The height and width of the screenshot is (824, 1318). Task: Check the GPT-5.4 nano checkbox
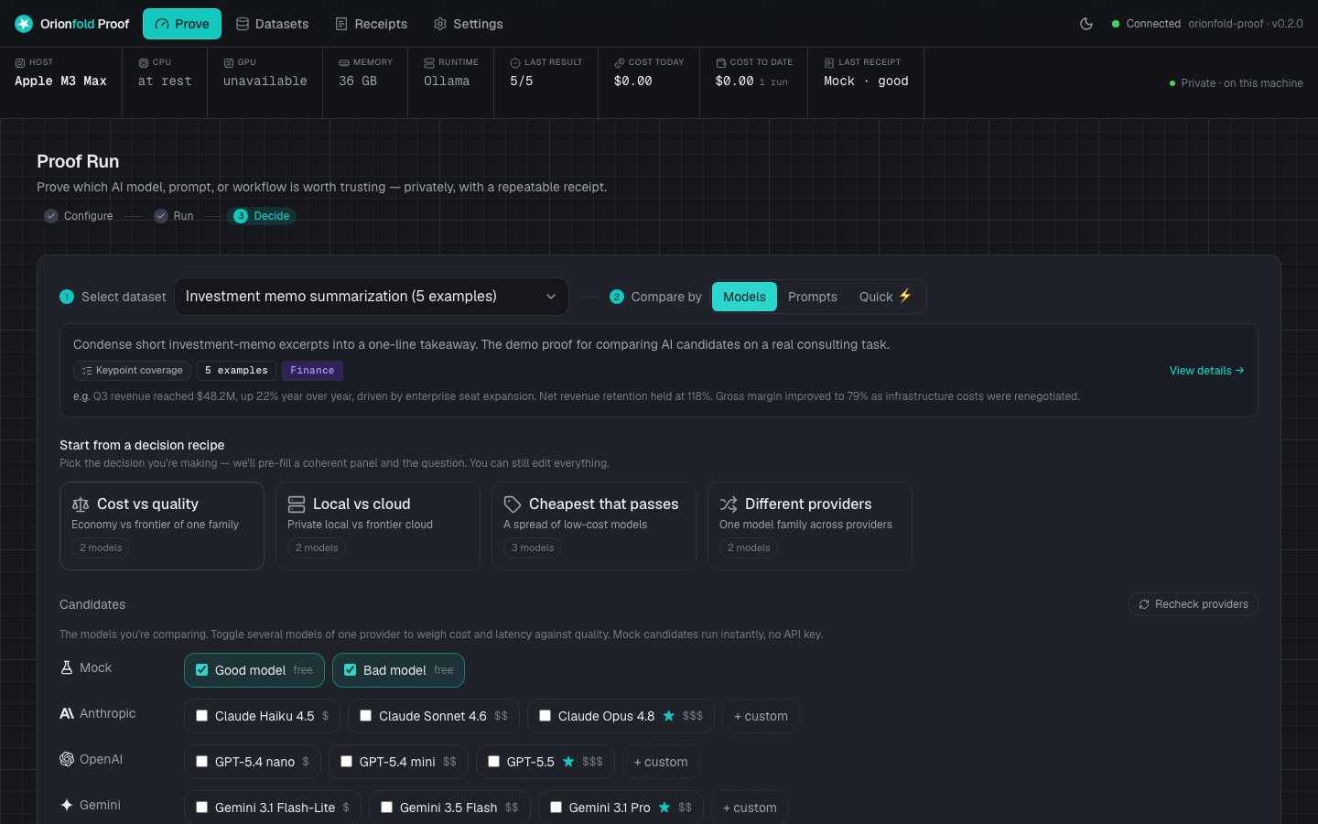202,762
